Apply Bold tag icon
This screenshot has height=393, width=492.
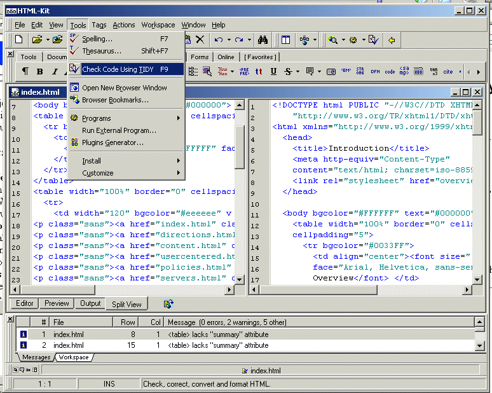click(40, 72)
